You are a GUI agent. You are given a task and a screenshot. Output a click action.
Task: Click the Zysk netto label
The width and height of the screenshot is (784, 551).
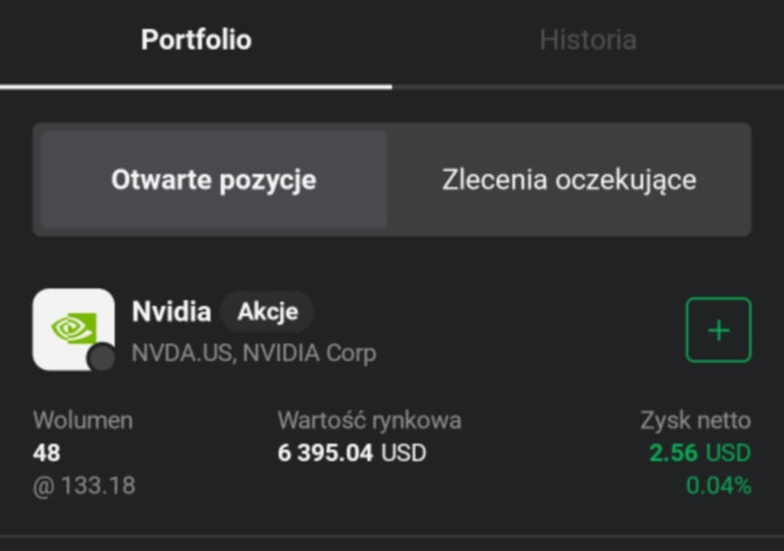click(x=695, y=420)
